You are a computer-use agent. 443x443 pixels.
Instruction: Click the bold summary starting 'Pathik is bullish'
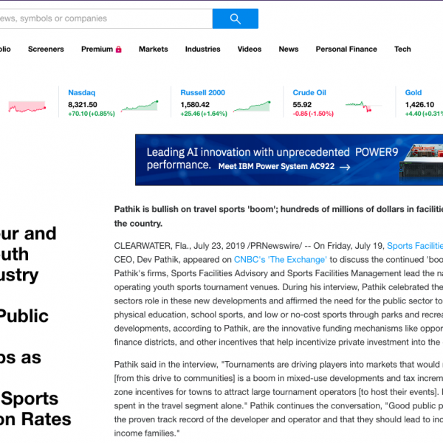coord(278,216)
